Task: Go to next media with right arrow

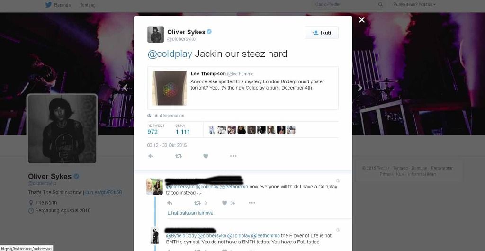Action: point(360,88)
